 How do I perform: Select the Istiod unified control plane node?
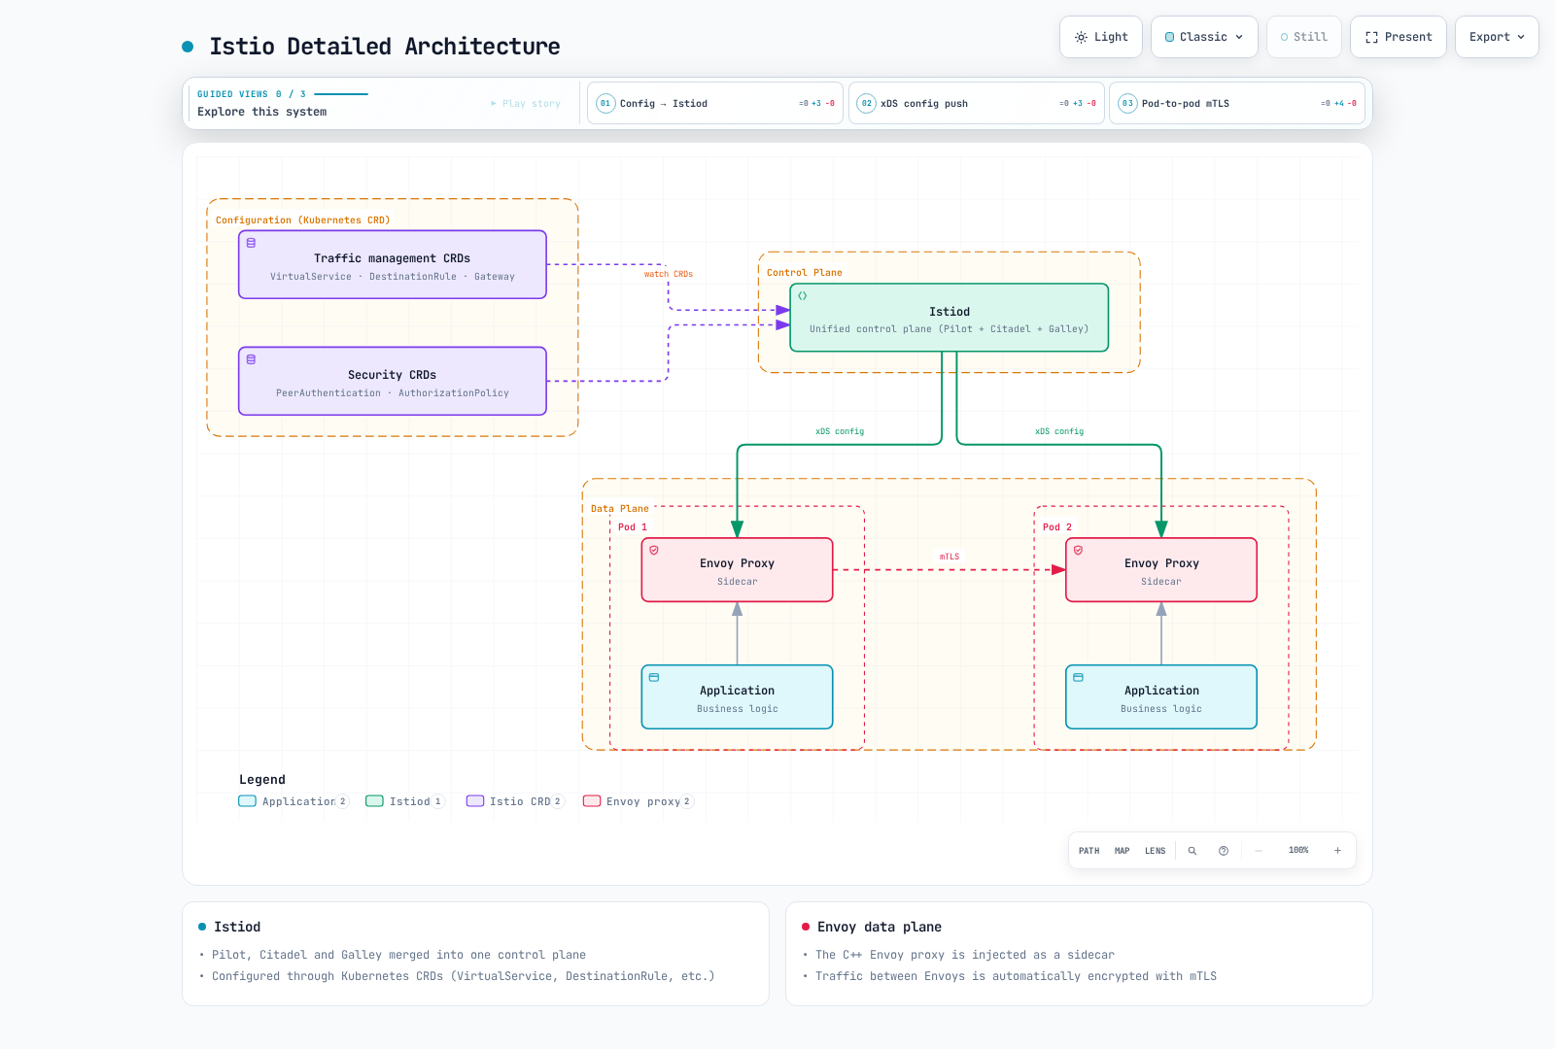tap(950, 318)
